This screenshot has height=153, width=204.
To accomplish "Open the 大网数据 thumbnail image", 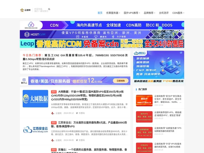I will point(35,99).
